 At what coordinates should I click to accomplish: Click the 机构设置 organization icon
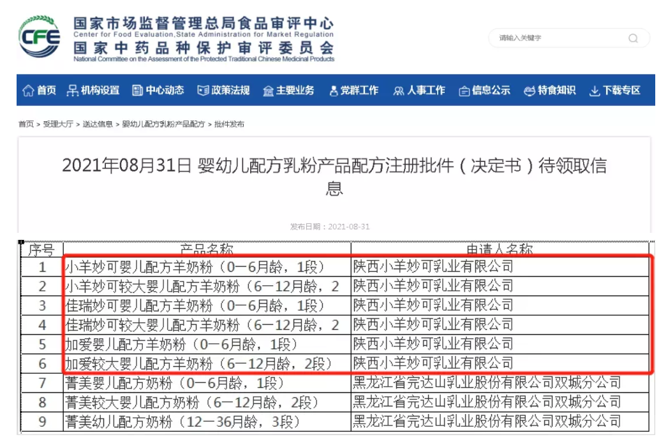point(73,91)
